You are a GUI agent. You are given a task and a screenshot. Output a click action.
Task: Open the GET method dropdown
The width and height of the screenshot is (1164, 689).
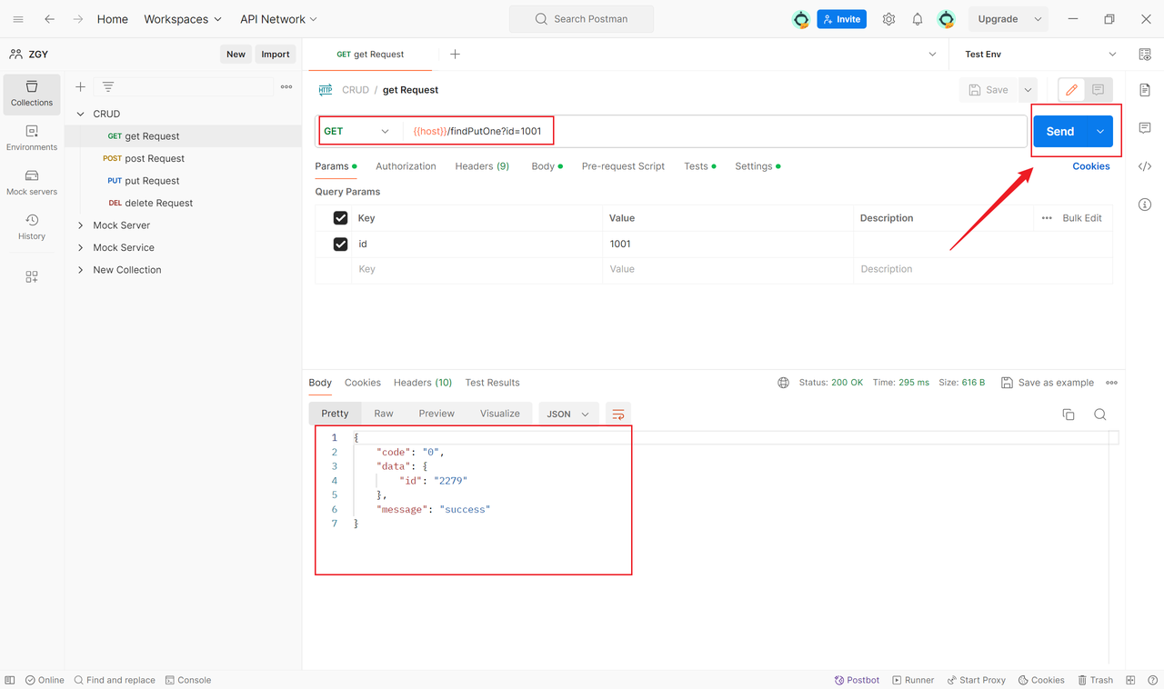click(357, 131)
